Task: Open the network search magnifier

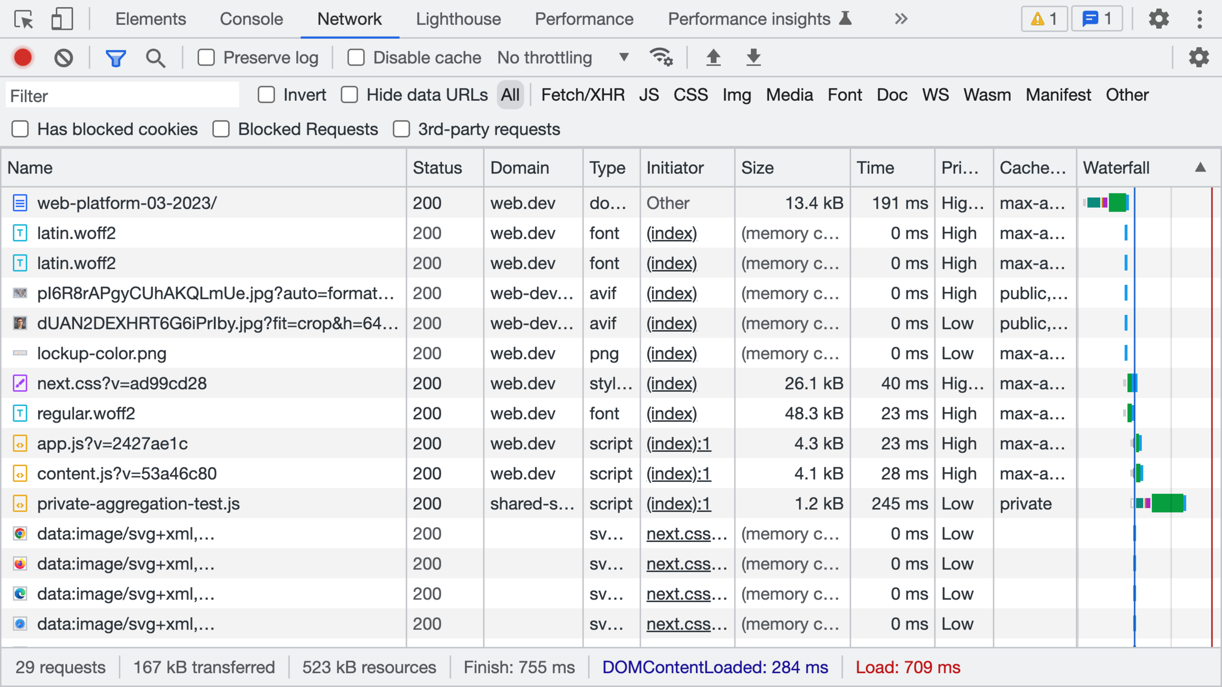Action: (155, 58)
